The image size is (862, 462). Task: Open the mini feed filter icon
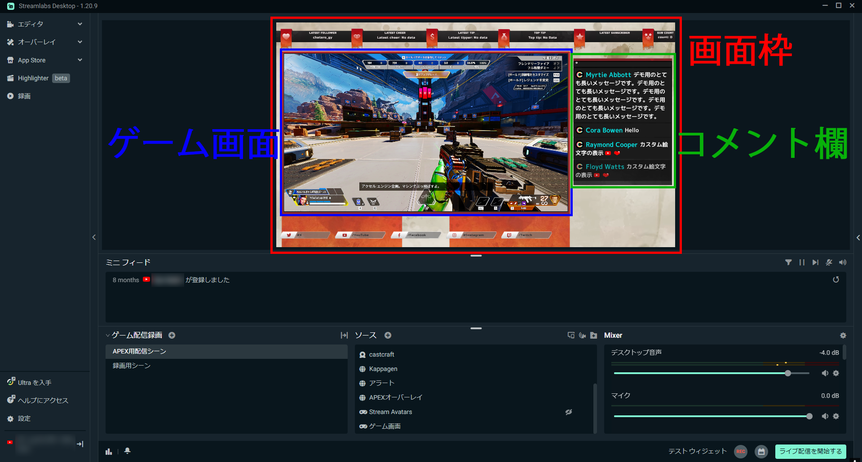pyautogui.click(x=788, y=262)
